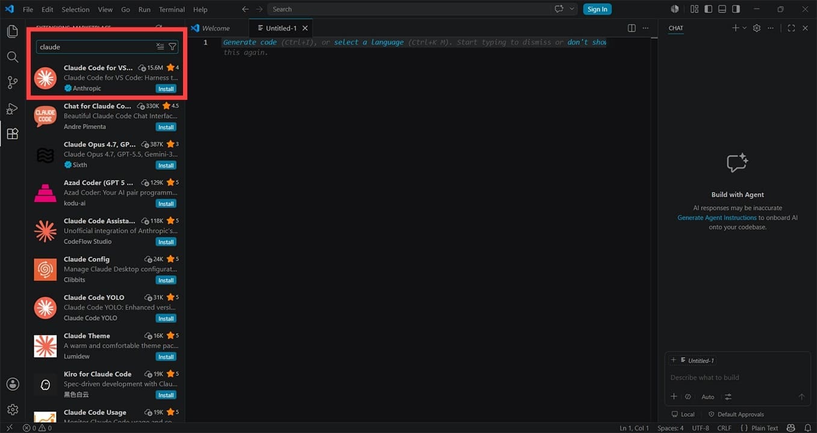Toggle the secondary side bar
Screen dimensions: 817x433
(736, 9)
